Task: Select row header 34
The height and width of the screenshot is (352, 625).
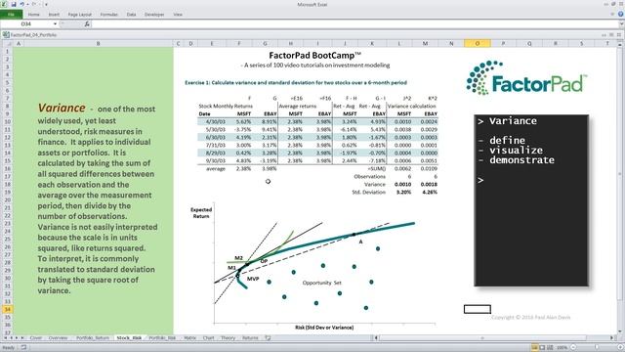Action: (x=7, y=309)
